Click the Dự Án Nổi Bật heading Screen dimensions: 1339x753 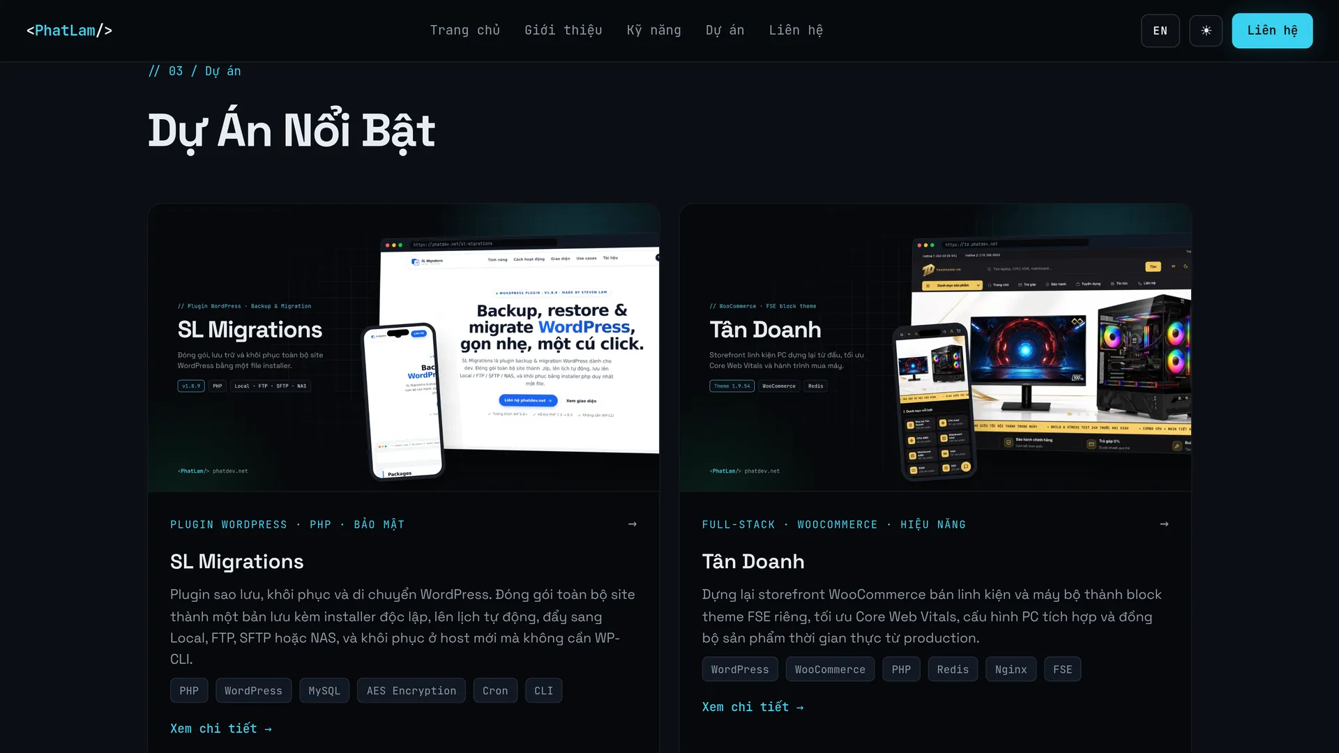pos(292,131)
